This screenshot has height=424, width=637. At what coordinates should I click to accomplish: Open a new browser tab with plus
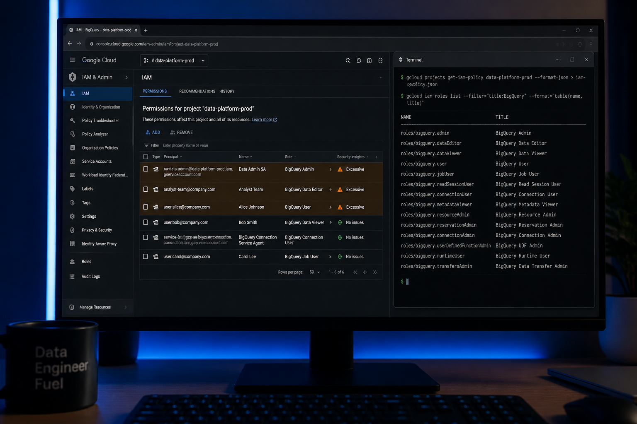(146, 30)
